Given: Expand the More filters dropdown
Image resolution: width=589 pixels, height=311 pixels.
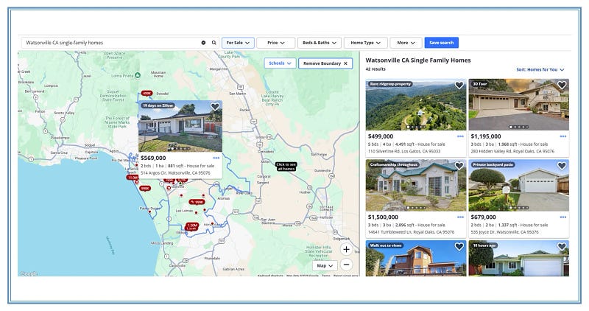Looking at the screenshot, I should click(406, 43).
